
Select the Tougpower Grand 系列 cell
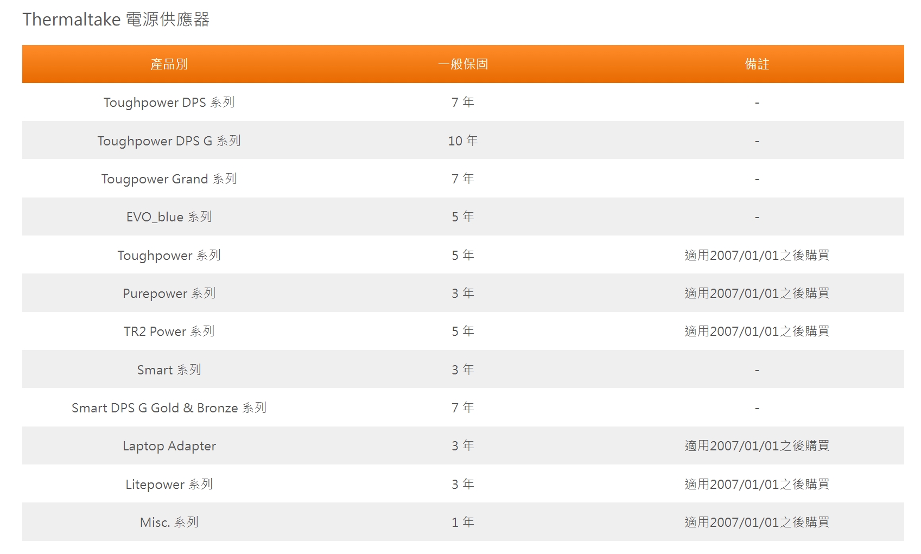point(169,179)
